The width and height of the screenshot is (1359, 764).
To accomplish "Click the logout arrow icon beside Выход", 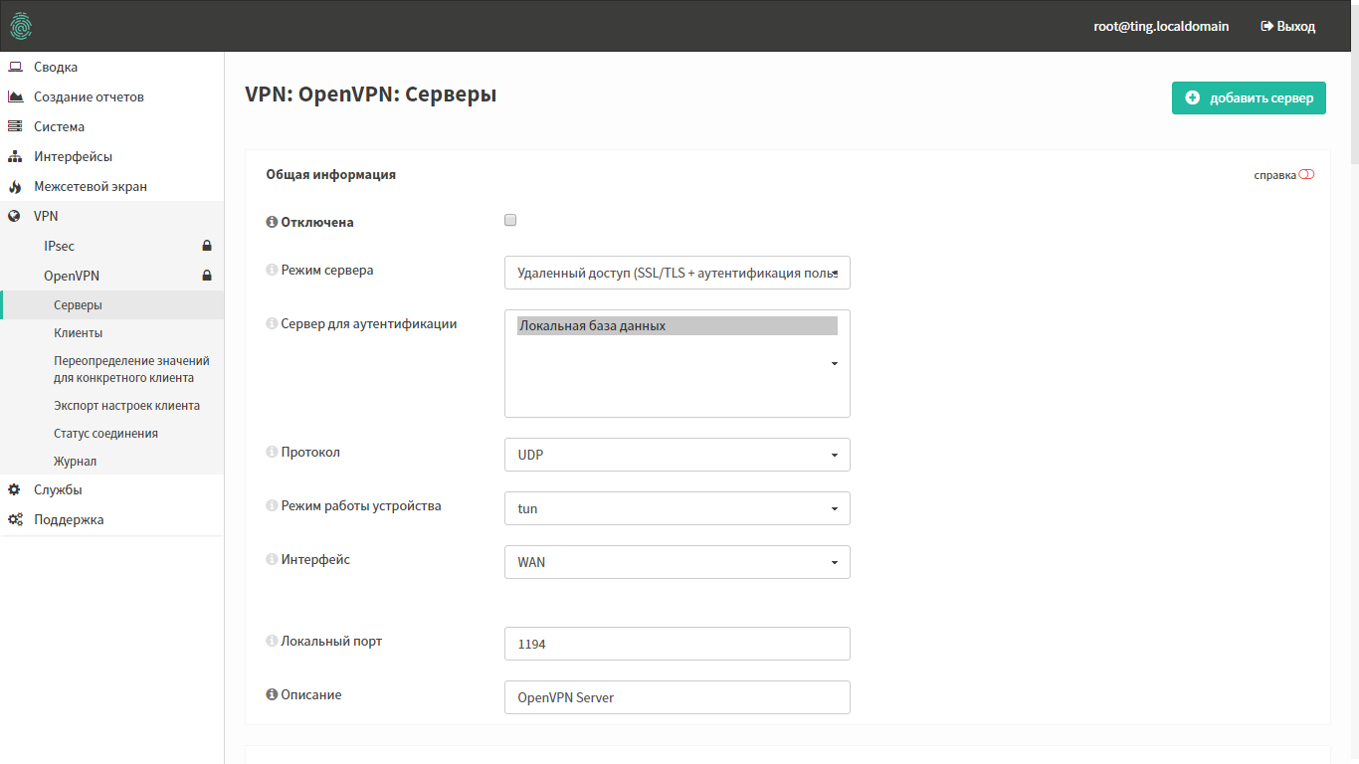I will (1267, 27).
